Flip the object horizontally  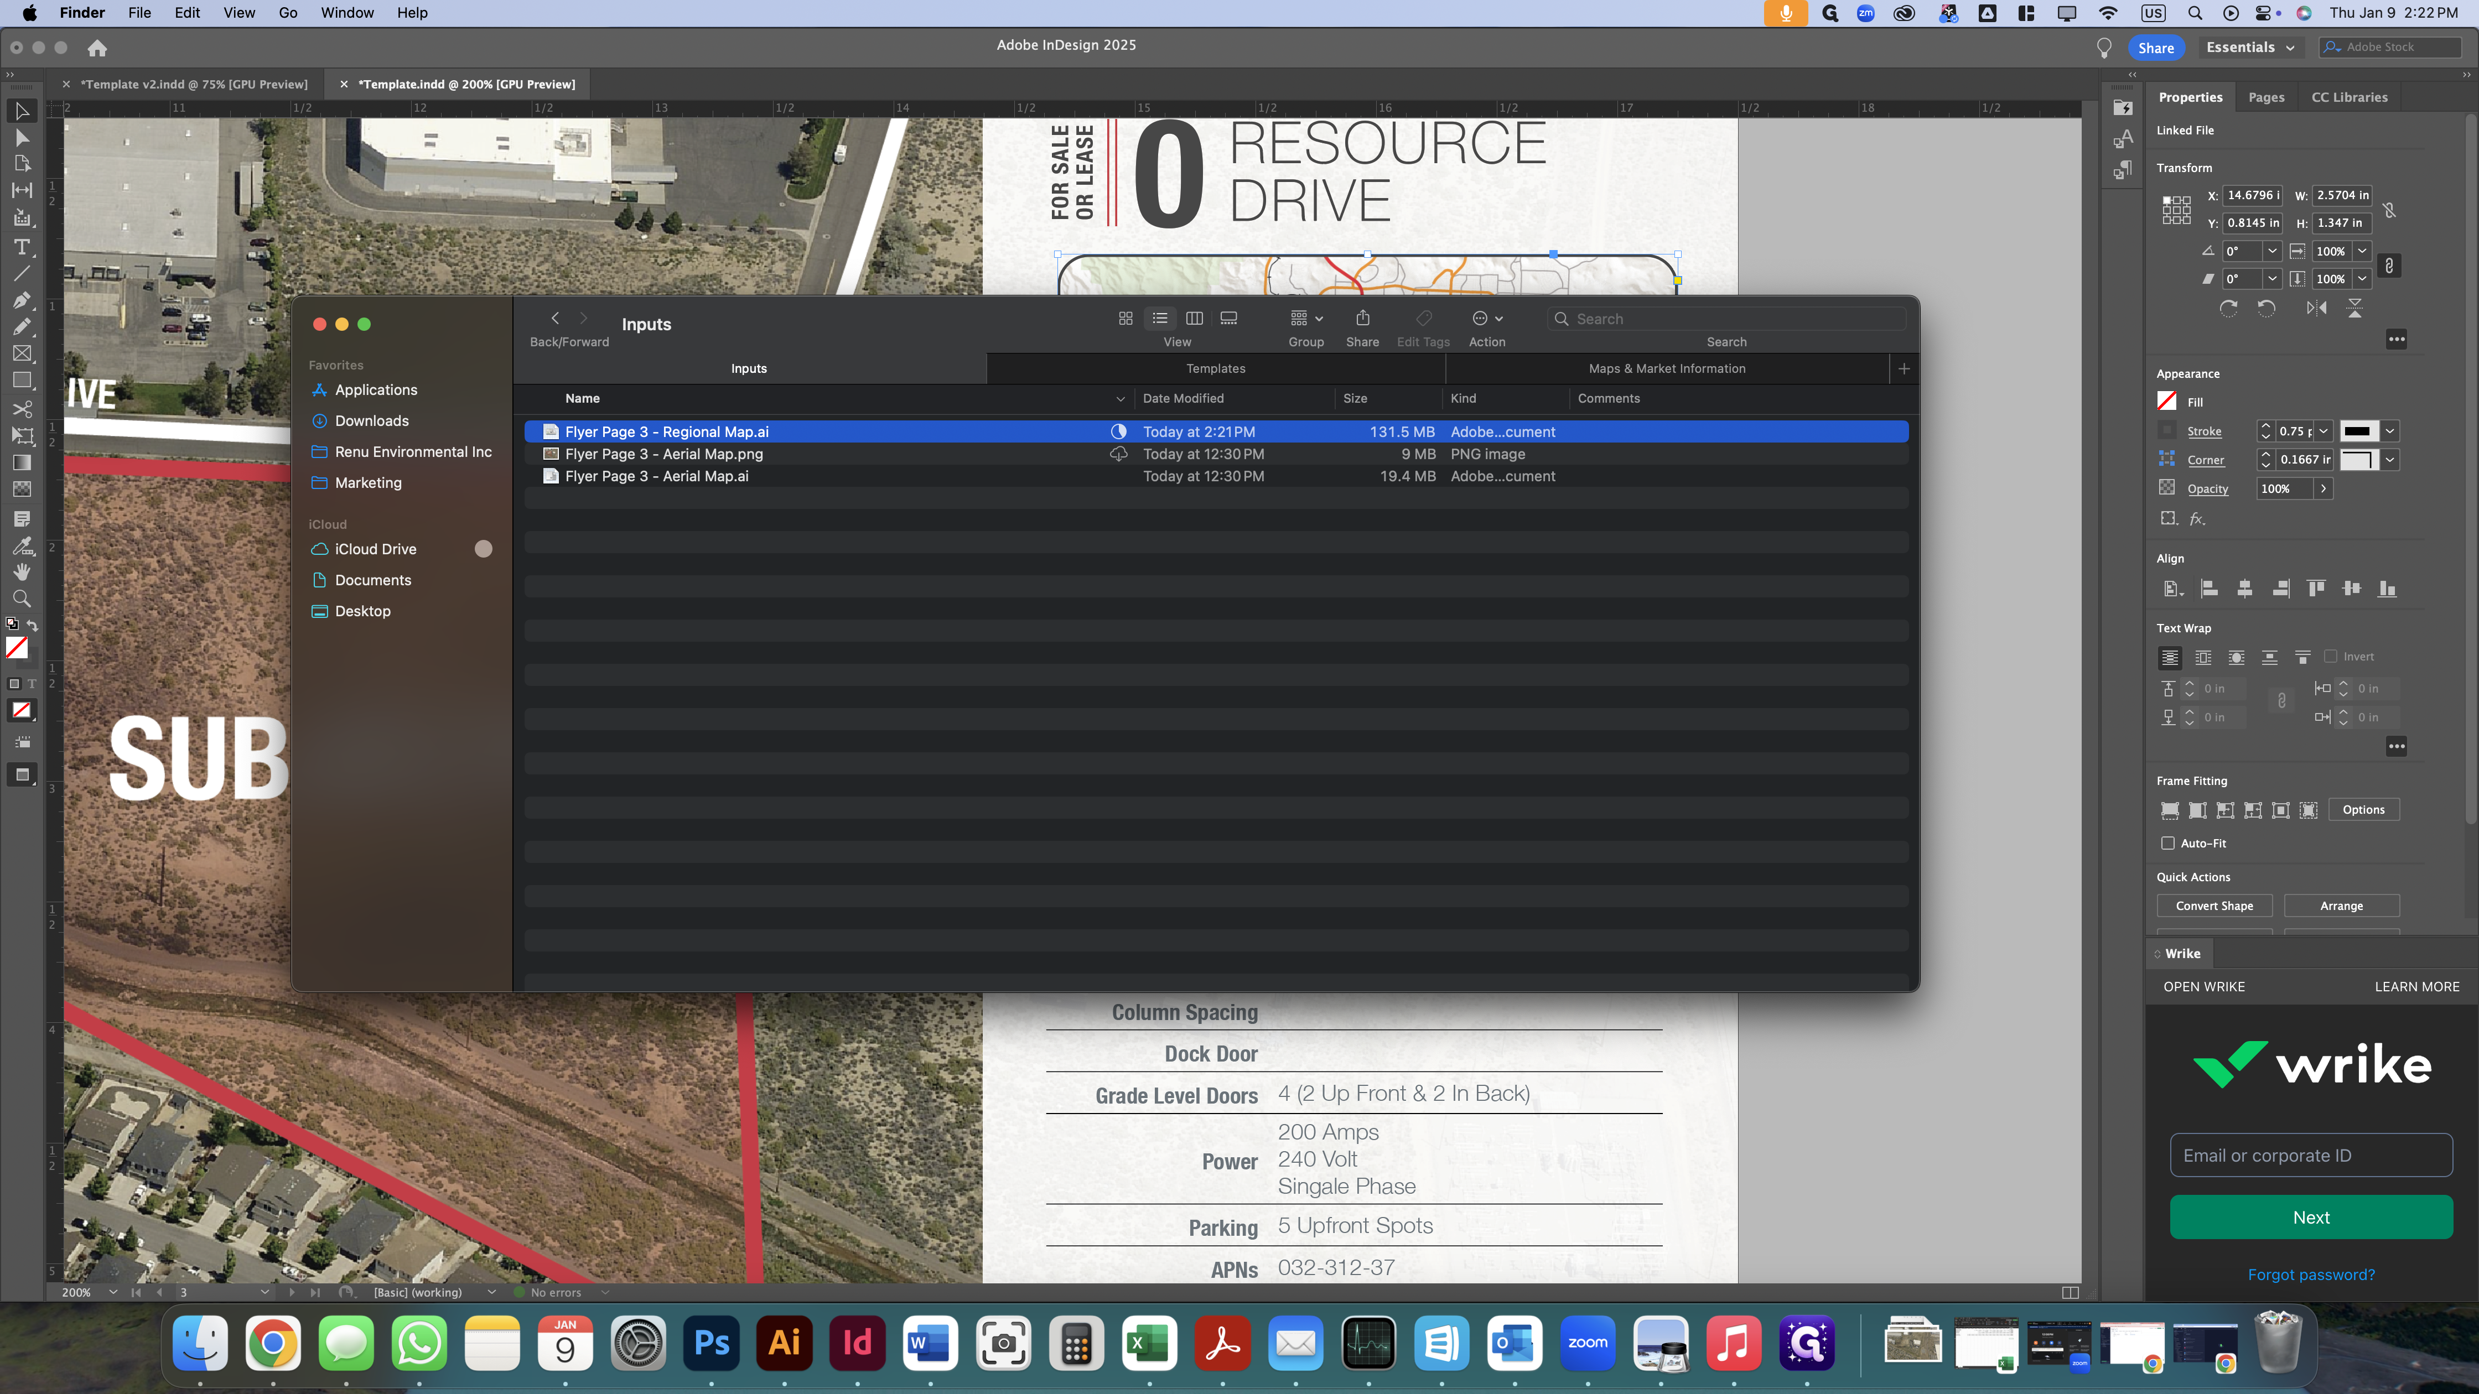click(x=2316, y=308)
